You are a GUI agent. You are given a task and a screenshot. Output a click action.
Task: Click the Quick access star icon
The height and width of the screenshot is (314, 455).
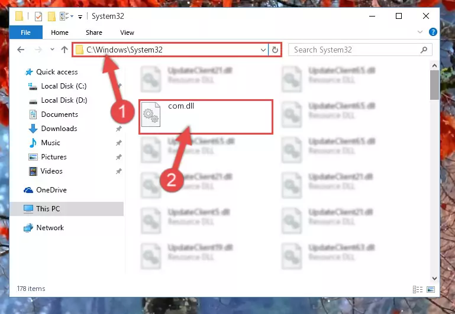29,72
